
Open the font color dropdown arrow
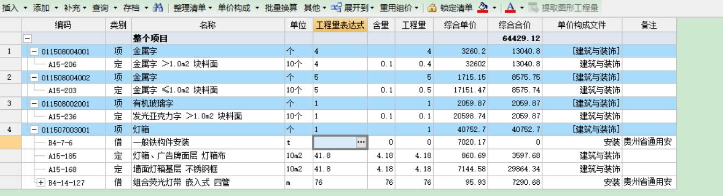[521, 8]
